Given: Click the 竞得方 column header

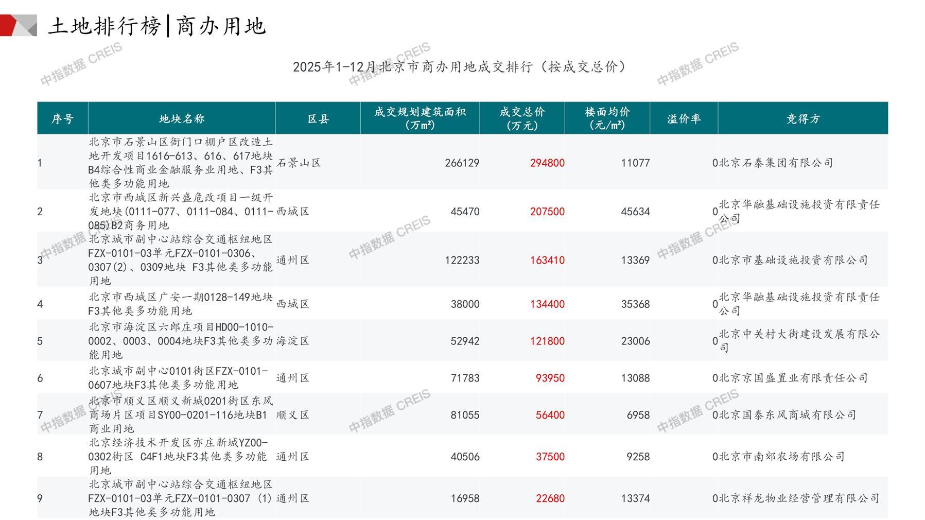Looking at the screenshot, I should [x=802, y=119].
